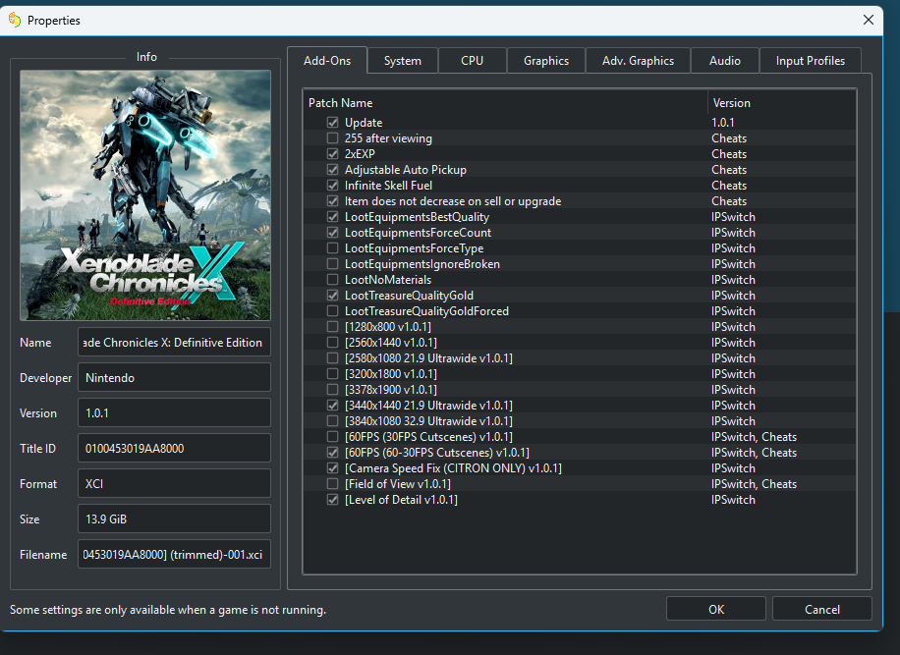Toggle Infinite Skell Fuel checkbox
Screen dimensions: 900x655
click(332, 186)
